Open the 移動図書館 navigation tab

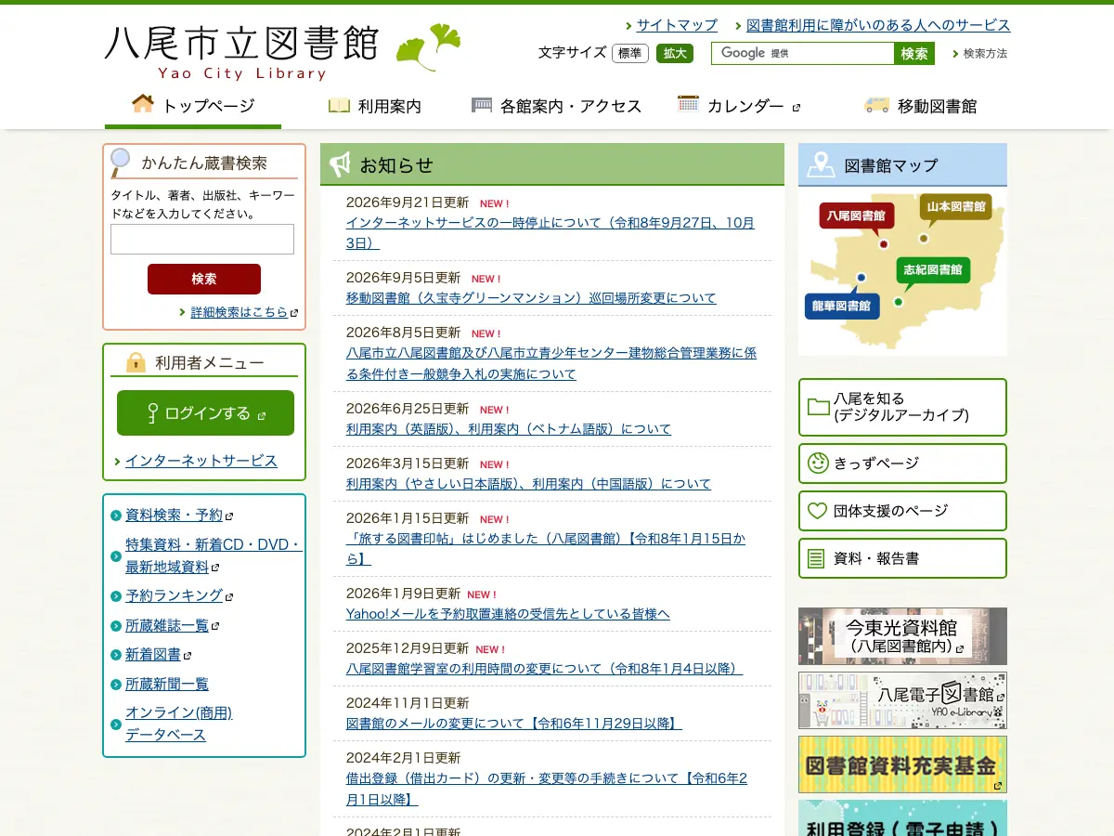click(921, 106)
